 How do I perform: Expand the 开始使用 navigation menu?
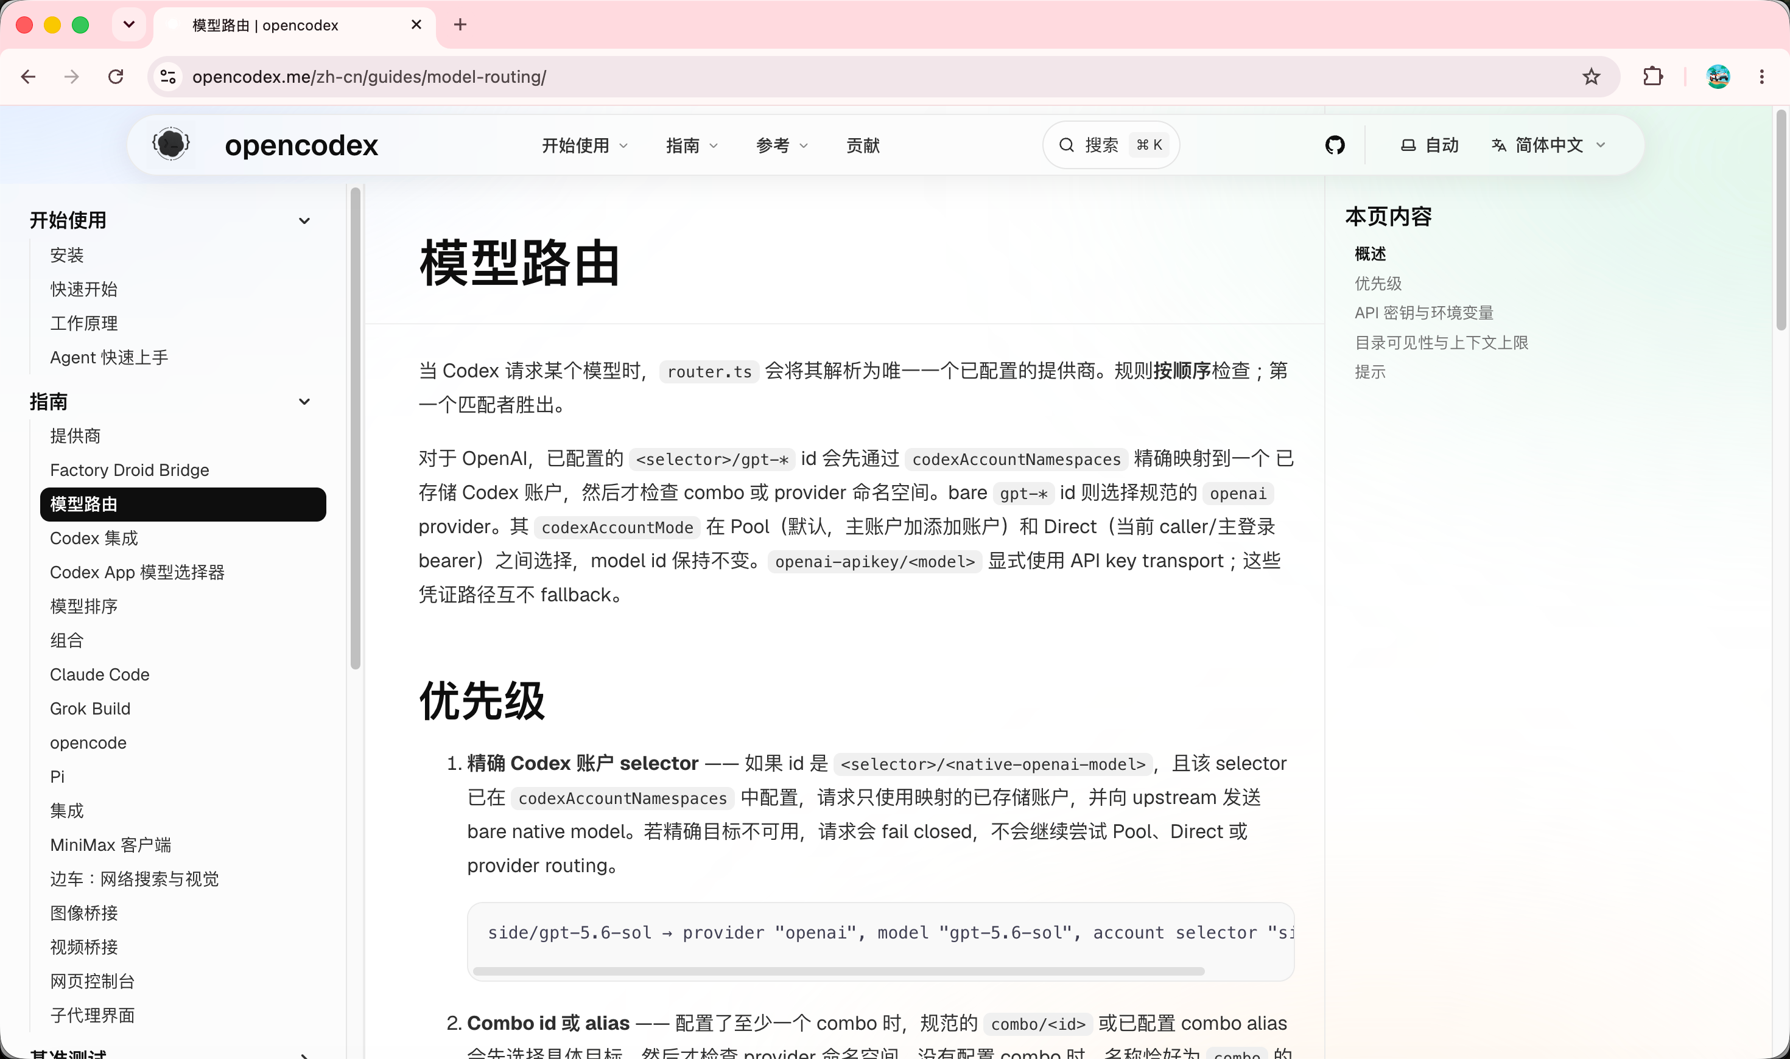pyautogui.click(x=584, y=145)
